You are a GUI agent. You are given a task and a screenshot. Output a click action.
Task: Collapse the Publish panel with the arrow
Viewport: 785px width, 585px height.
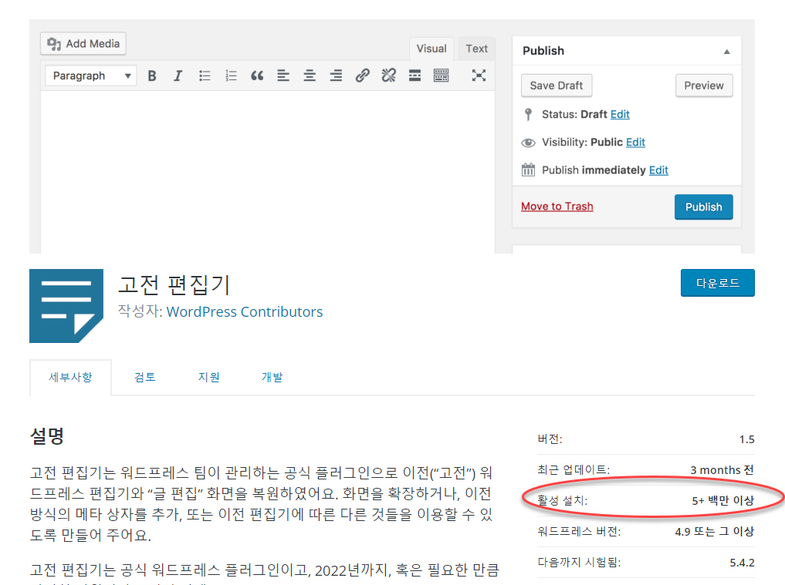pos(726,52)
